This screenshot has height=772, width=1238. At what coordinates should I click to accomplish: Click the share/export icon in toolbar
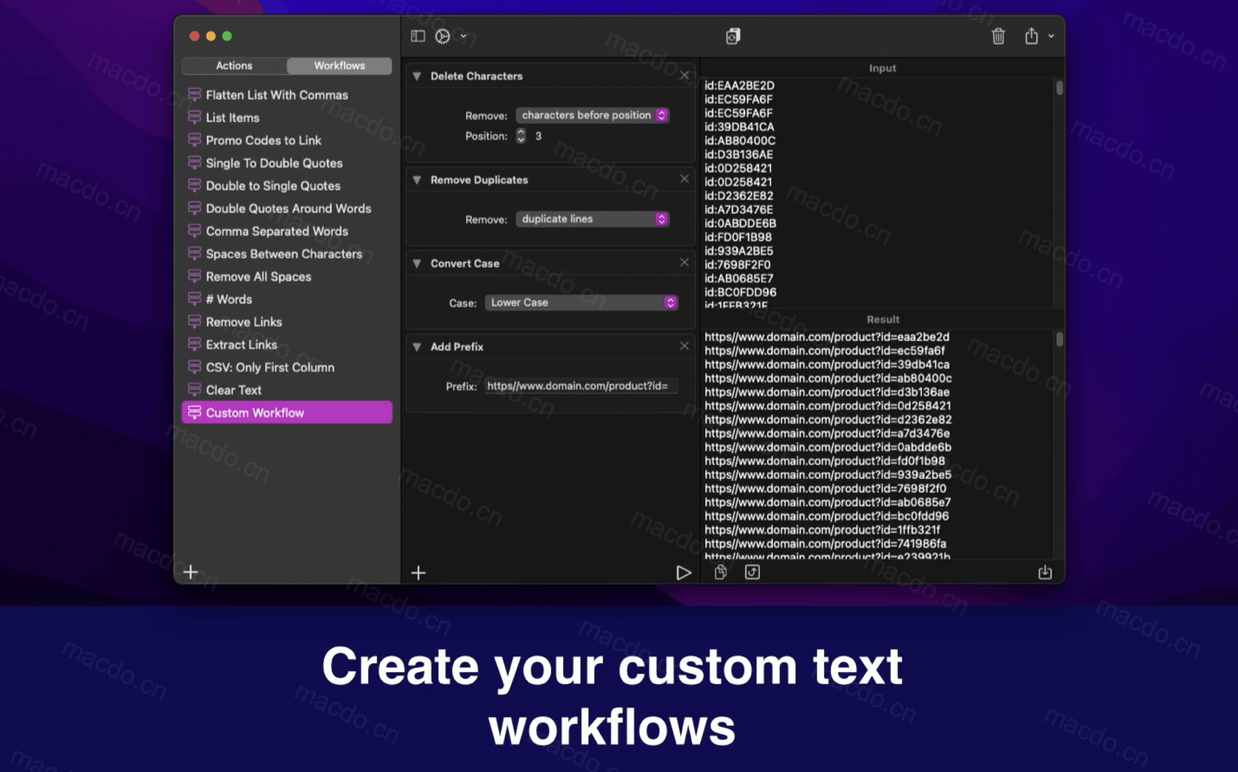(1031, 36)
